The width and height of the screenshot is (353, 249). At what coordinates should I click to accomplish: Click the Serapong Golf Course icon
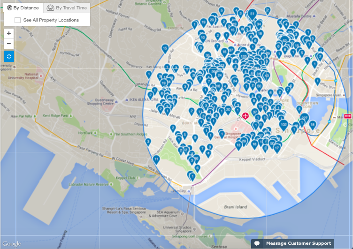click(x=210, y=236)
